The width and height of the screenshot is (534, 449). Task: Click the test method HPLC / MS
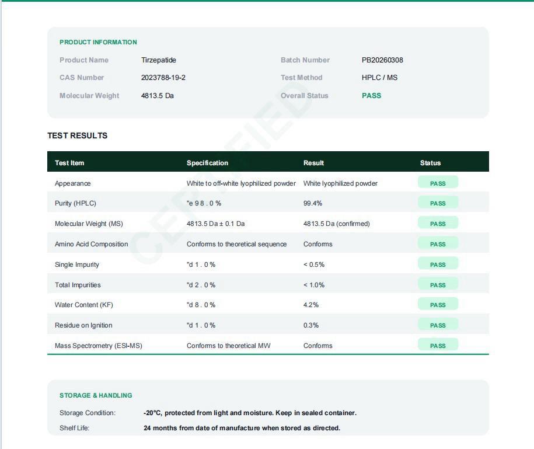379,78
